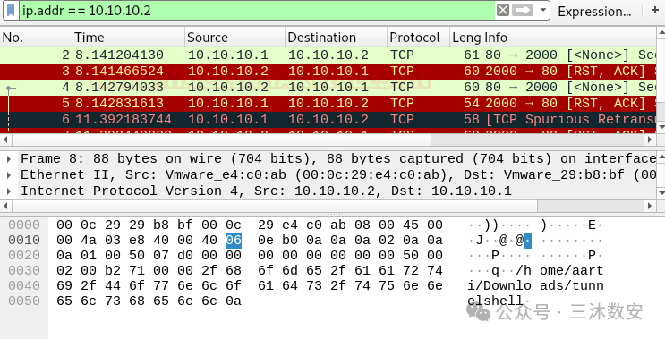Apply the filter using arrow icon

click(522, 10)
